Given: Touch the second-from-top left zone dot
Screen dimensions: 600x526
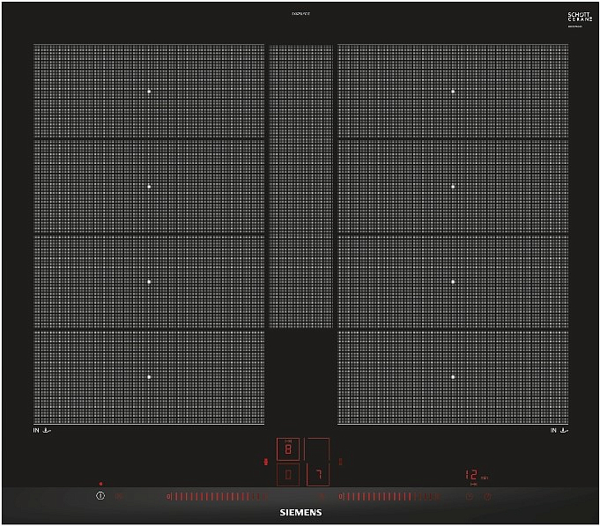Looking at the screenshot, I should click(149, 187).
